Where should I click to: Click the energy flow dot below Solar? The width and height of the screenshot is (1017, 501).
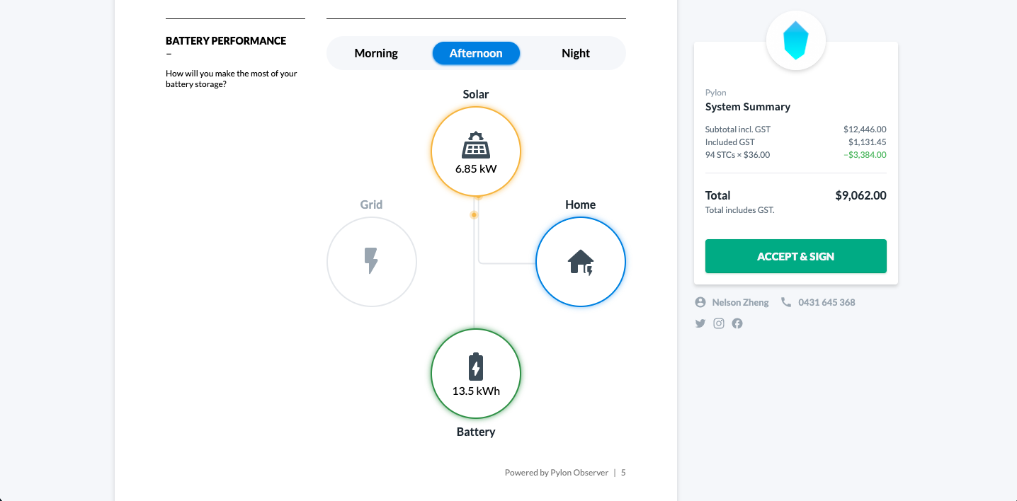(474, 214)
